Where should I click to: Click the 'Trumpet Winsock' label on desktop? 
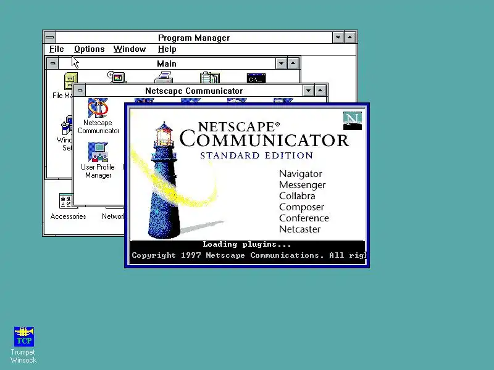click(23, 356)
